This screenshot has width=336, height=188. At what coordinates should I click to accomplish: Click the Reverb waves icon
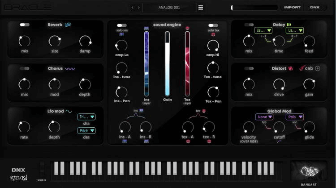pyautogui.click(x=68, y=25)
